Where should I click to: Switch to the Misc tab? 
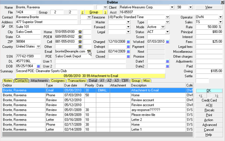pos(147,81)
